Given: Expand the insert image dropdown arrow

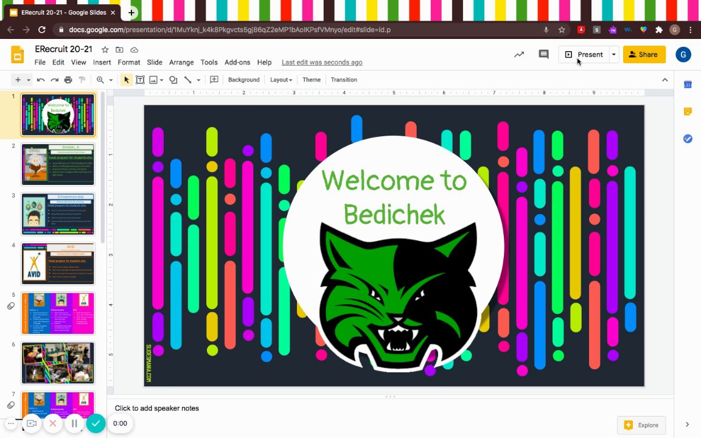Looking at the screenshot, I should 161,80.
